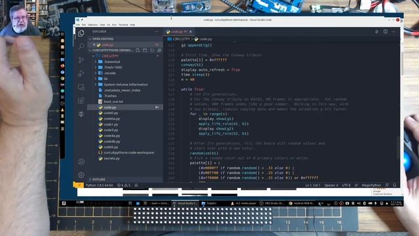Expand the .fseventsd folder
This screenshot has width=419, height=236.
tap(125, 62)
